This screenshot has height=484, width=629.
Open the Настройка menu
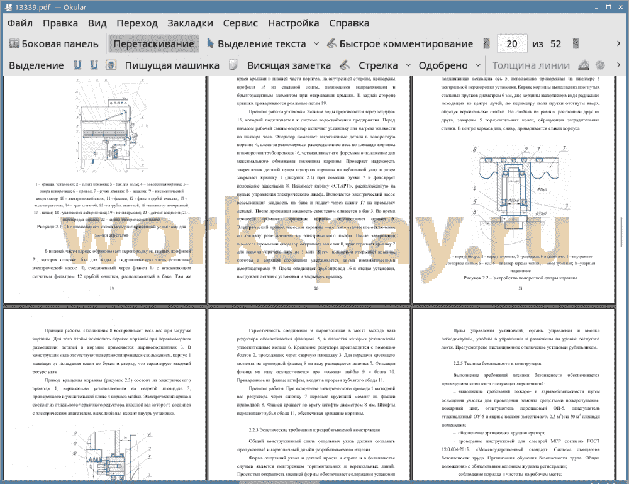click(293, 23)
